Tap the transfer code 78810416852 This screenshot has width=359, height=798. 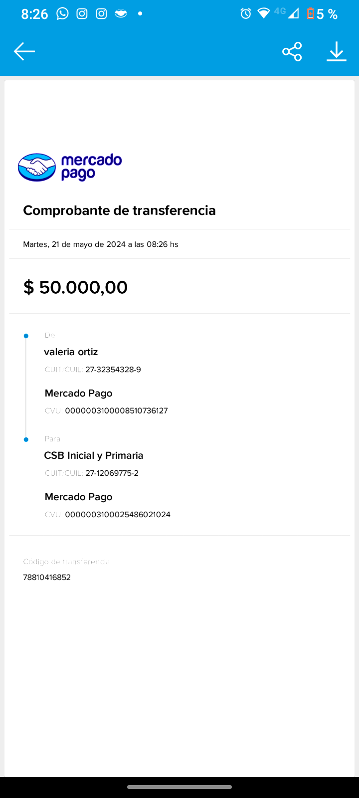coord(47,578)
